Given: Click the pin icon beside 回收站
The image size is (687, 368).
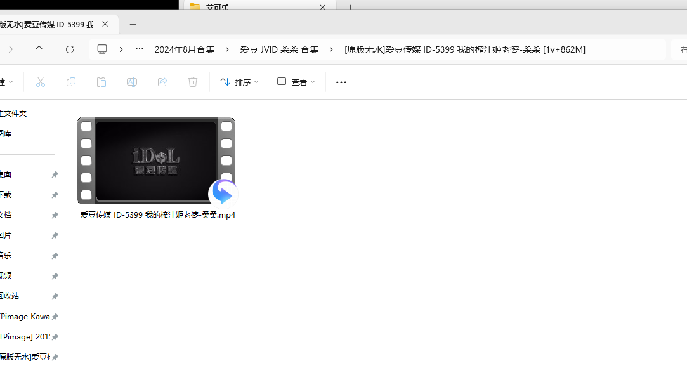Looking at the screenshot, I should pos(55,296).
